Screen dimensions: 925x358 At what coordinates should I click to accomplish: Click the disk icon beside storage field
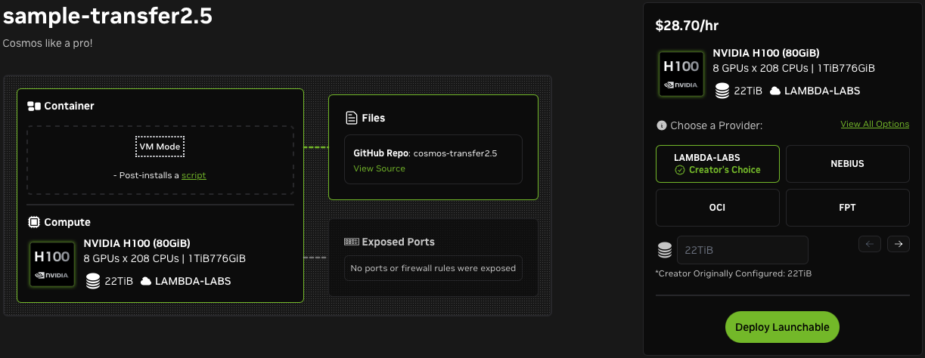tap(665, 250)
